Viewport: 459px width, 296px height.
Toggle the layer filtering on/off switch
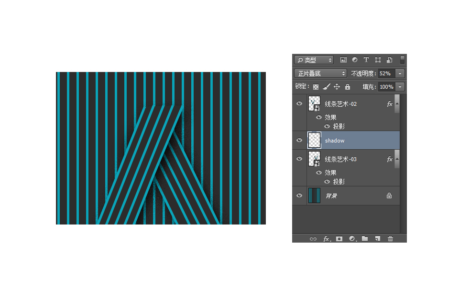pyautogui.click(x=403, y=60)
